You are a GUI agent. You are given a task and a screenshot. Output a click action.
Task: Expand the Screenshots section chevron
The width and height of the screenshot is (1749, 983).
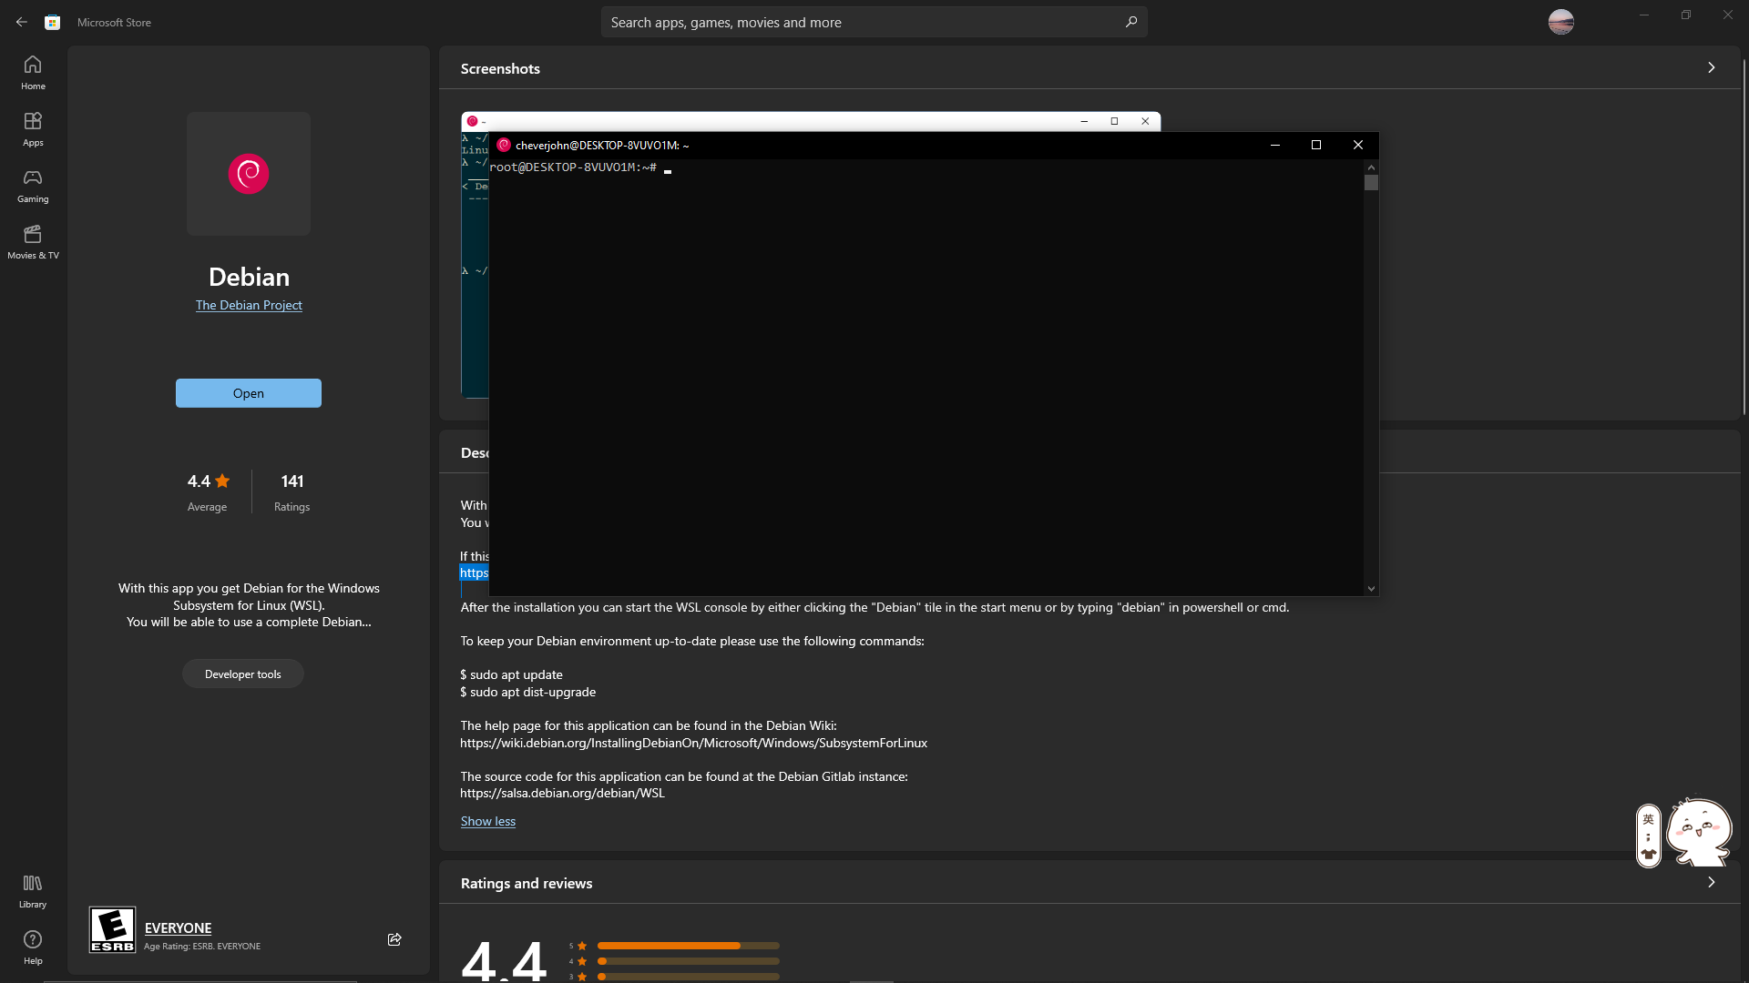click(1712, 67)
